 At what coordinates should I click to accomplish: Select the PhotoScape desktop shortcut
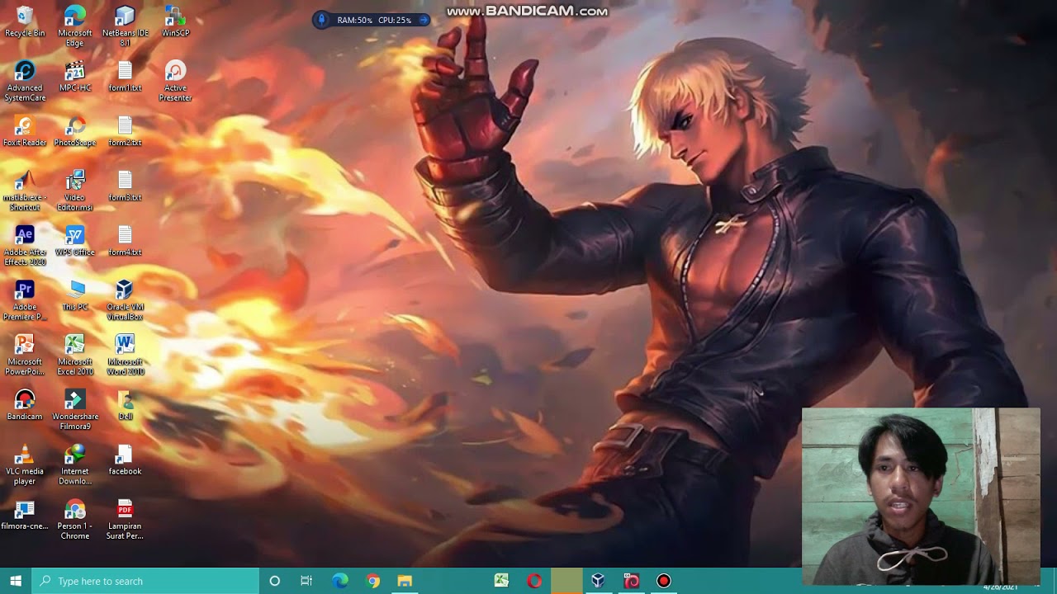75,131
